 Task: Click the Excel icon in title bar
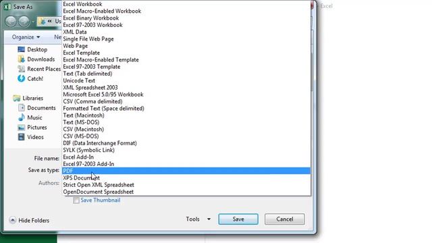[7, 7]
